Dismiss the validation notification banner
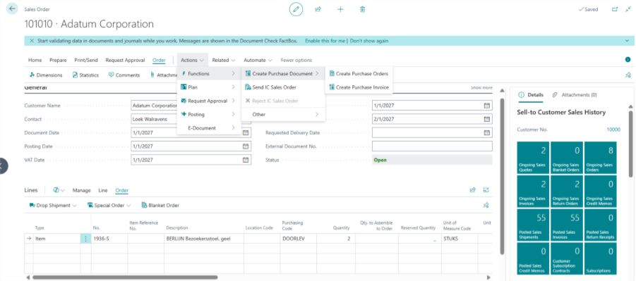The width and height of the screenshot is (636, 281). [32, 41]
